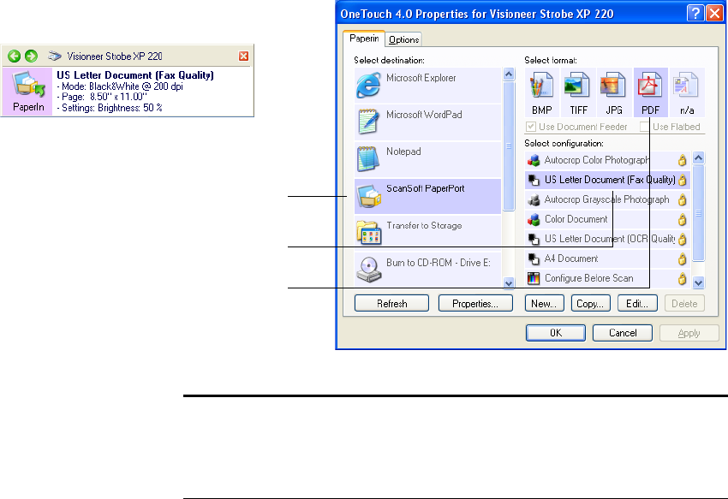Select Autocrop Color Photograph configuration
This screenshot has height=499, width=728.
click(607, 160)
